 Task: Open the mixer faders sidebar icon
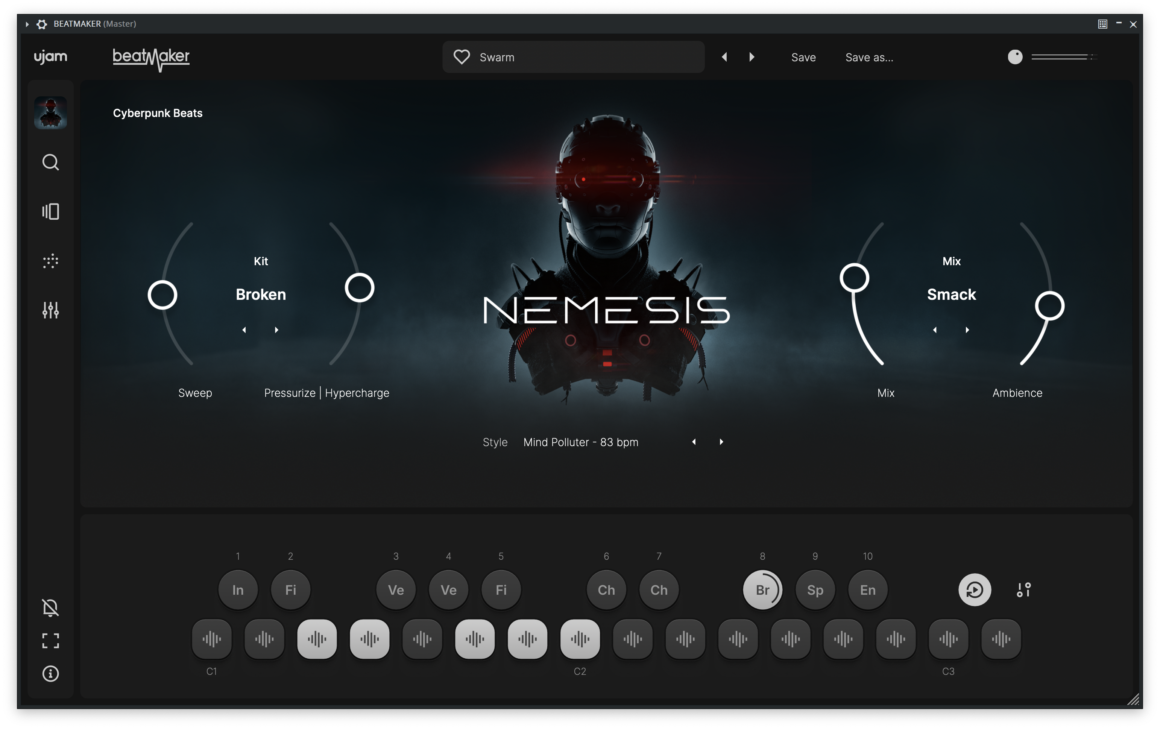point(50,310)
